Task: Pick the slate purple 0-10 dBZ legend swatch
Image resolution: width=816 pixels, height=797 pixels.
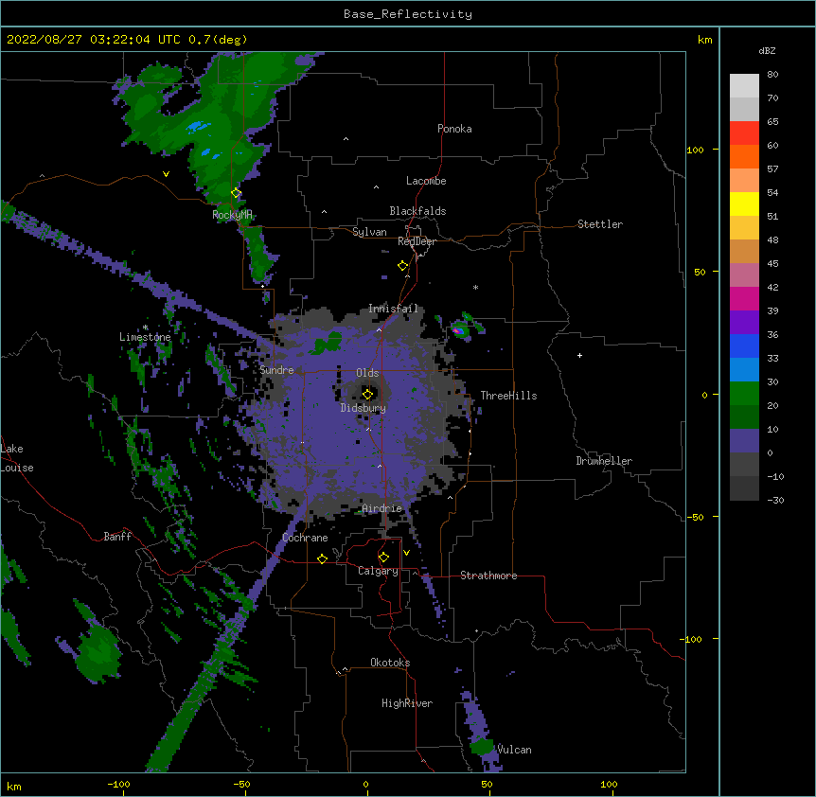Action: click(x=744, y=441)
